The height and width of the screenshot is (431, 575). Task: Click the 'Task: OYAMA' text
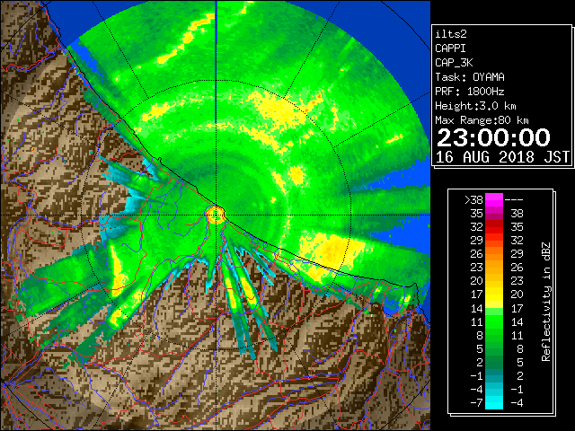470,77
